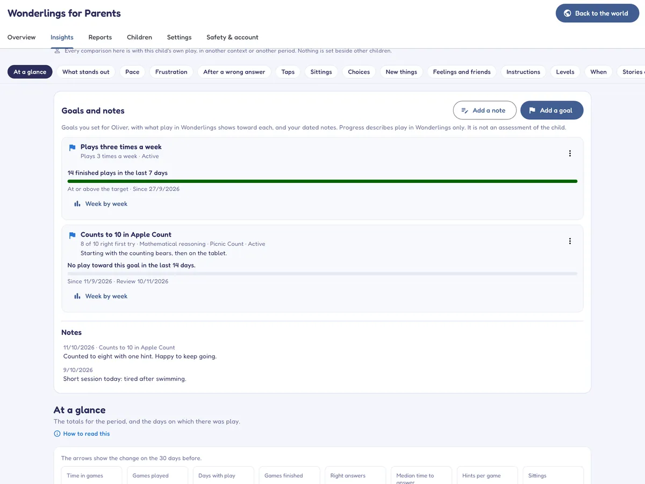Open options menu for Counts to 10 goal

(x=570, y=241)
